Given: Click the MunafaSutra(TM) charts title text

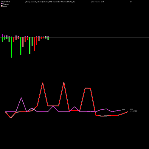Looking at the screenshot, I should (x=50, y=2).
